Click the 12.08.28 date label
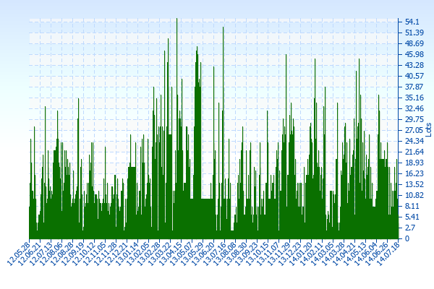The height and width of the screenshot is (289, 434). click(x=62, y=254)
